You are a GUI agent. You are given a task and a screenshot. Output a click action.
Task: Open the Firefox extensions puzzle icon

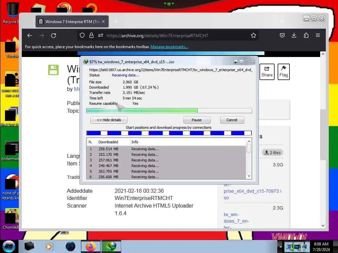click(x=306, y=36)
